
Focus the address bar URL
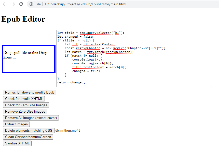tap(86, 4)
